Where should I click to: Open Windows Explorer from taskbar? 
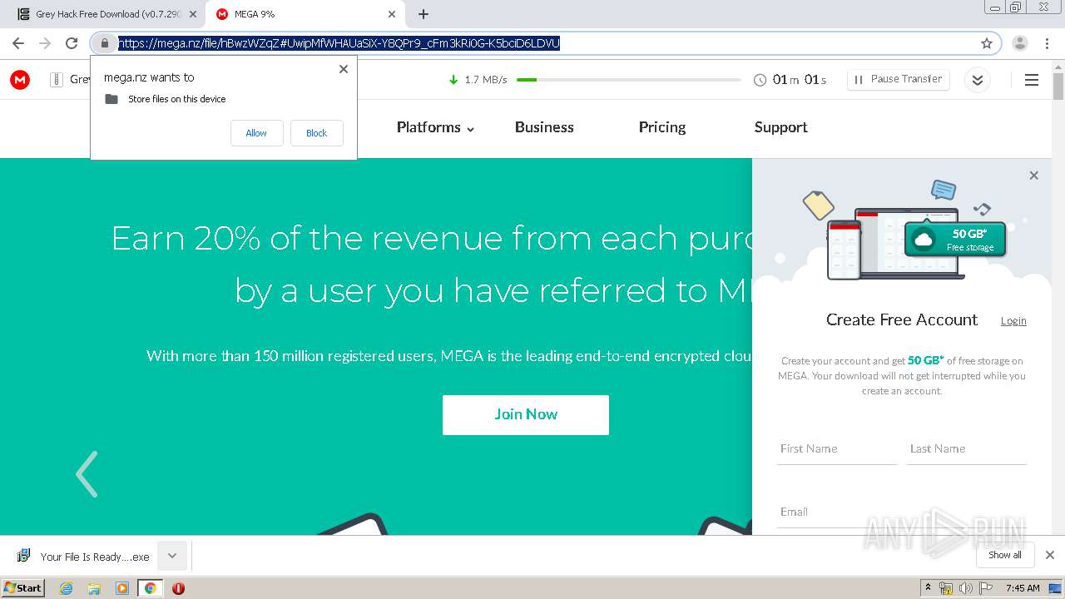tap(94, 588)
